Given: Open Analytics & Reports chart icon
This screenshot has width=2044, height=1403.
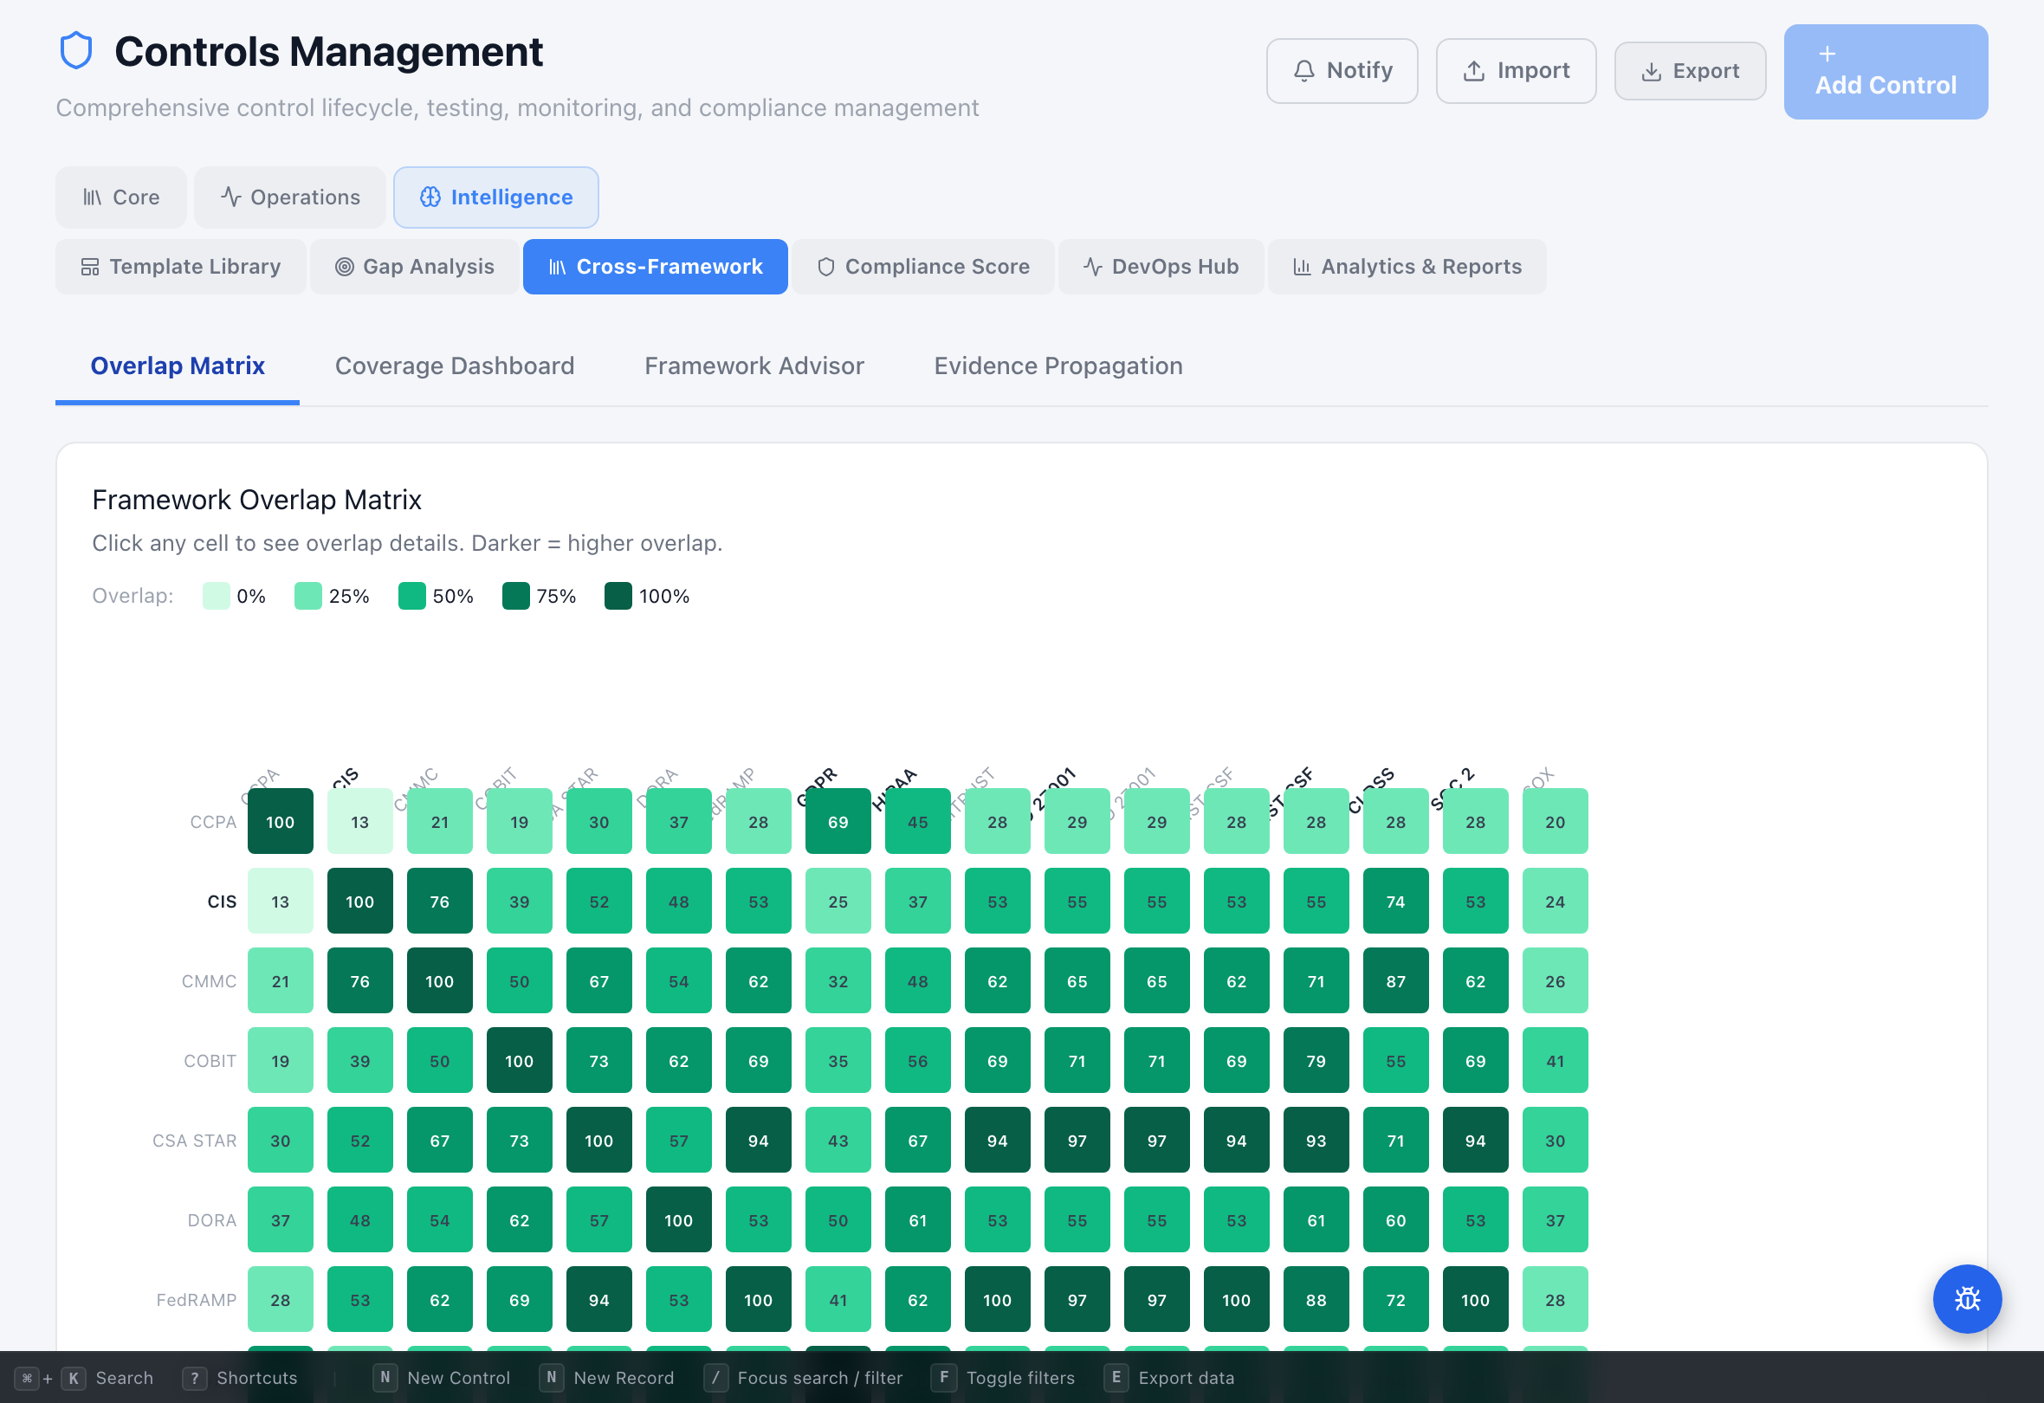Looking at the screenshot, I should click(1304, 267).
